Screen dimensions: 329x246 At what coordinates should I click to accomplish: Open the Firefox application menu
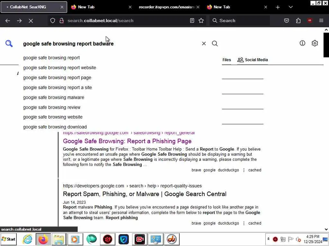pyautogui.click(x=321, y=20)
